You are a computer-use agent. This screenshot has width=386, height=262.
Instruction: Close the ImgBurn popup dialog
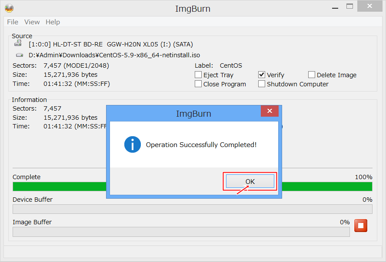[x=270, y=111]
